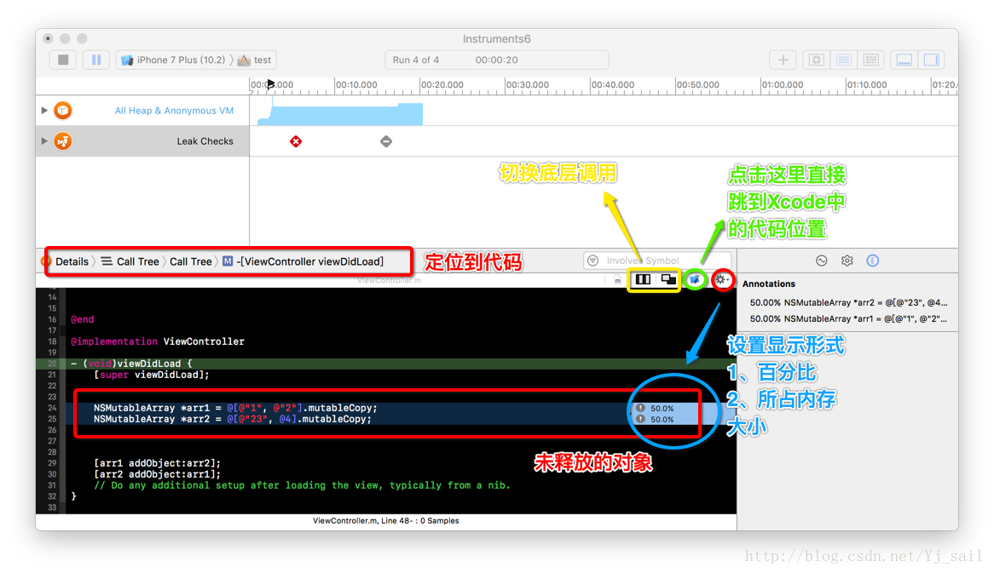Click the overlapping-windows view icon in toolbar

668,279
